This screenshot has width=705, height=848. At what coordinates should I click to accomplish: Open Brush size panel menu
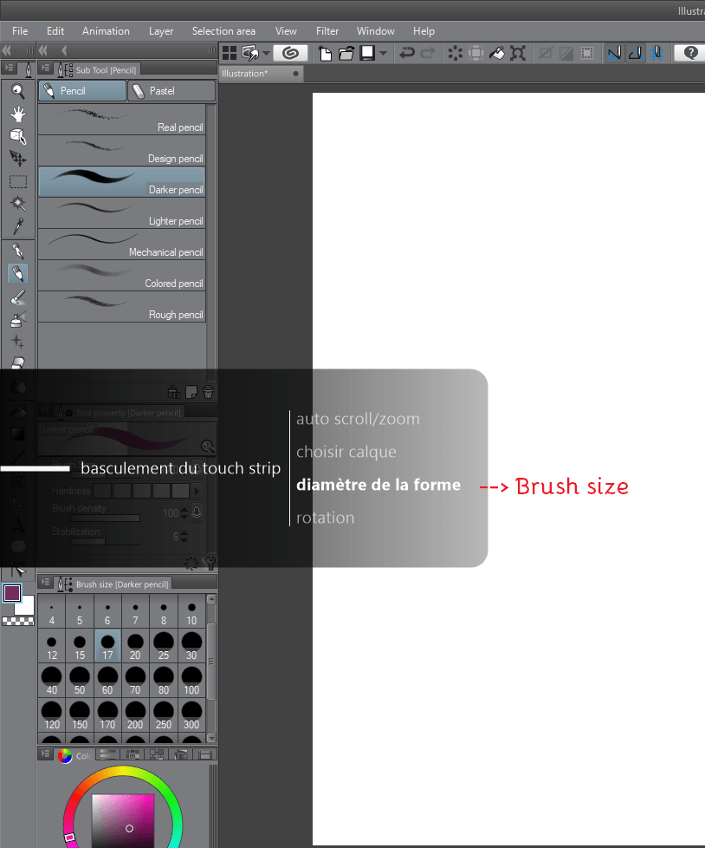[46, 583]
